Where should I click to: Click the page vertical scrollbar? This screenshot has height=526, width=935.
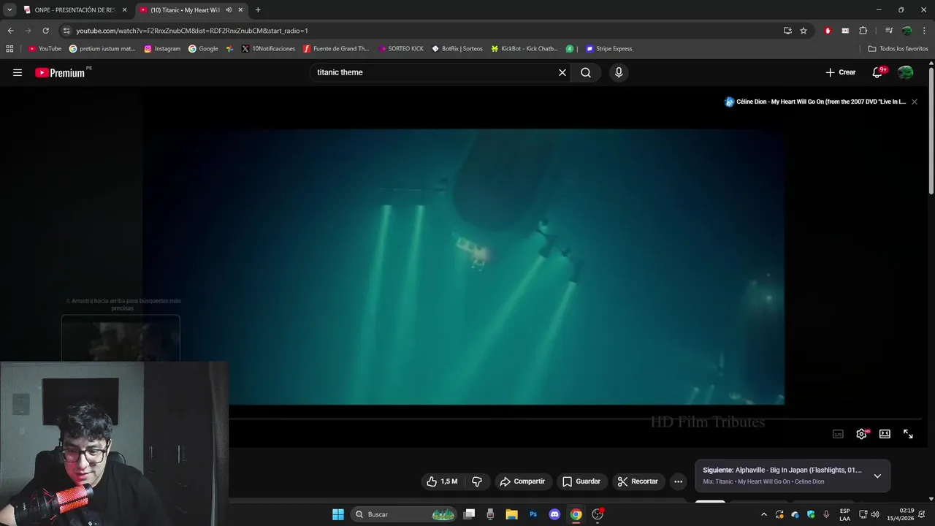[x=931, y=131]
